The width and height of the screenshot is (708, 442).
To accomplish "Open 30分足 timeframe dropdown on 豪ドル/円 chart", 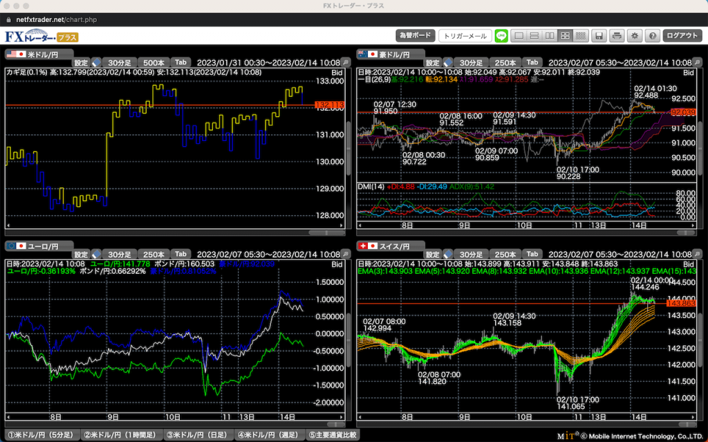I will (471, 63).
